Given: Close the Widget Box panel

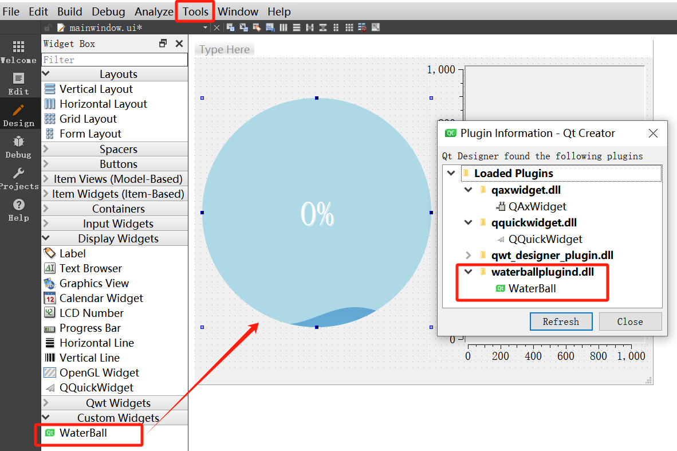Looking at the screenshot, I should coord(179,43).
